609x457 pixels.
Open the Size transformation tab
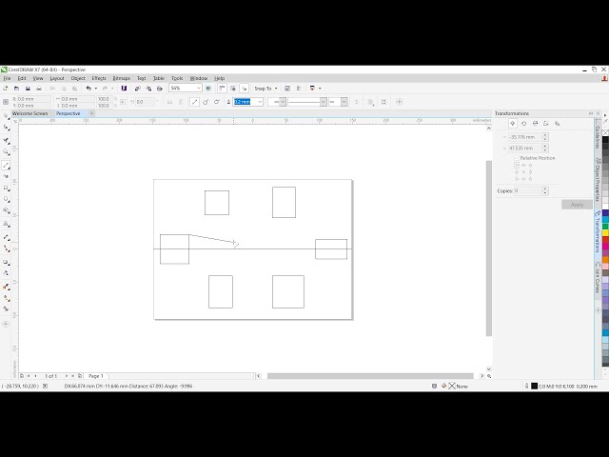click(546, 124)
